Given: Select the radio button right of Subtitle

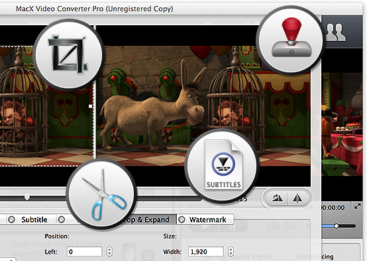Looking at the screenshot, I should [62, 220].
